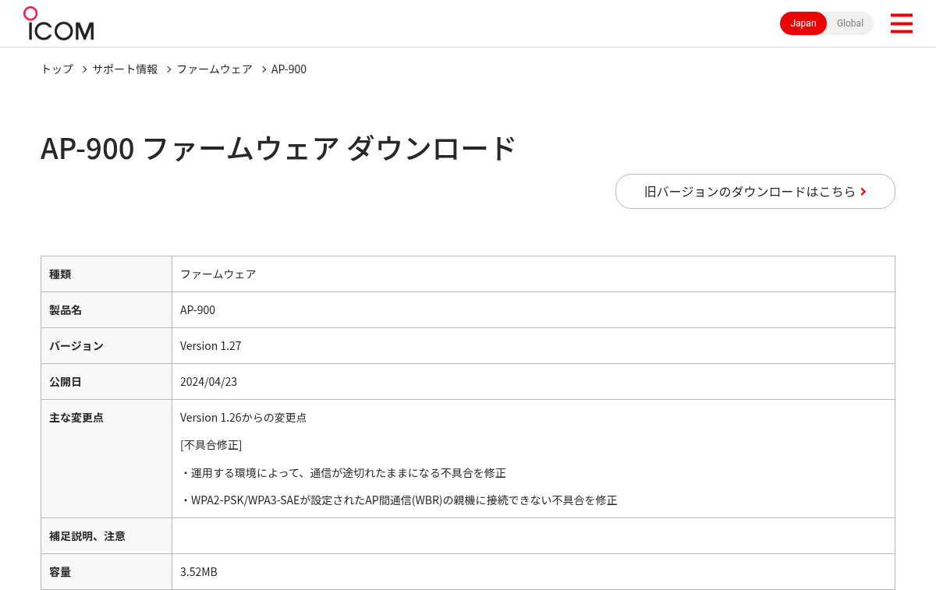The width and height of the screenshot is (936, 590).
Task: Click AP-900 value in 製品名 row
Action: 197,310
